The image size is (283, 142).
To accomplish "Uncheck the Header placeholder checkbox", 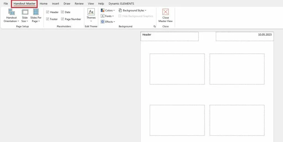I will [x=48, y=12].
